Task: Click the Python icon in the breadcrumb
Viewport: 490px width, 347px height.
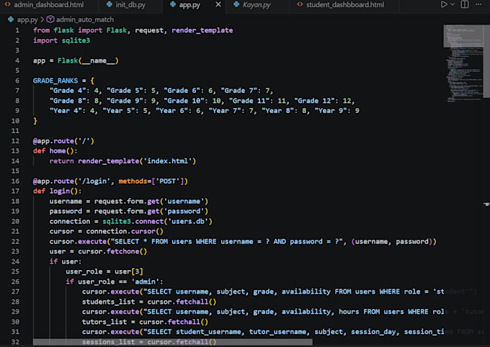Action: 11,19
